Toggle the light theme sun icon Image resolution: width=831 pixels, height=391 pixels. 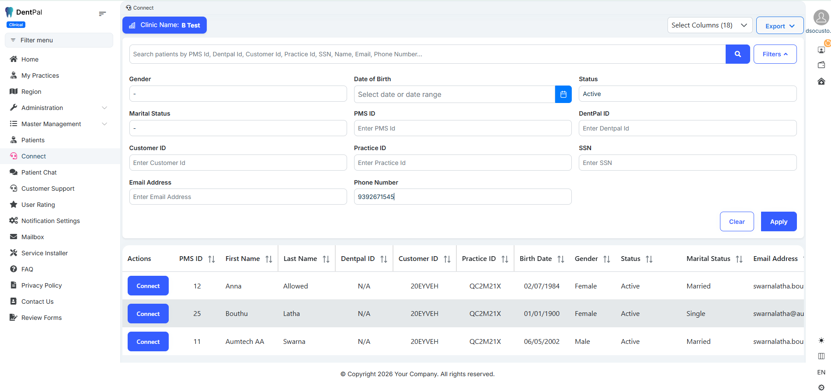[821, 340]
